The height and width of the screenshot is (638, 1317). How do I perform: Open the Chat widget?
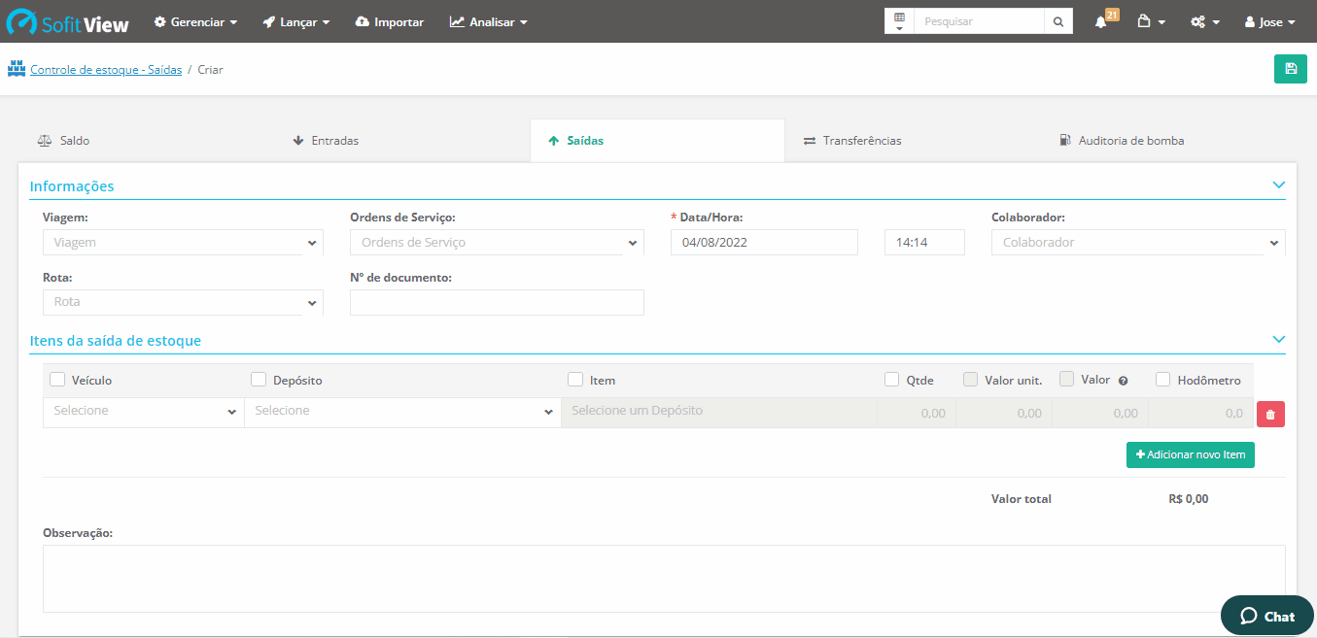[x=1267, y=616]
